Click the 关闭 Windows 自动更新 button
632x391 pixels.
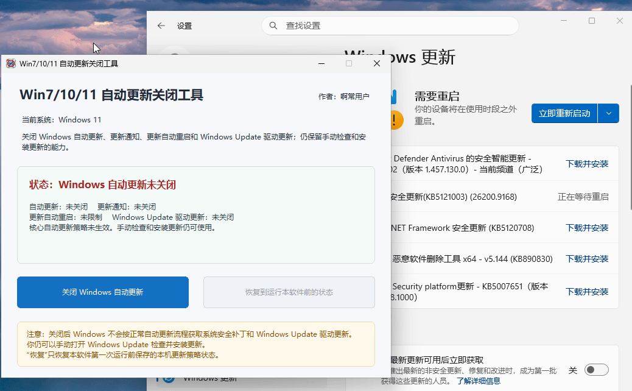103,292
